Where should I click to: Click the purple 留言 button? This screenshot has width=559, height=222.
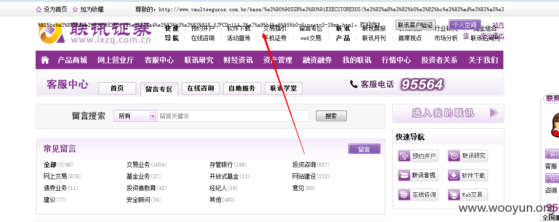click(x=364, y=149)
